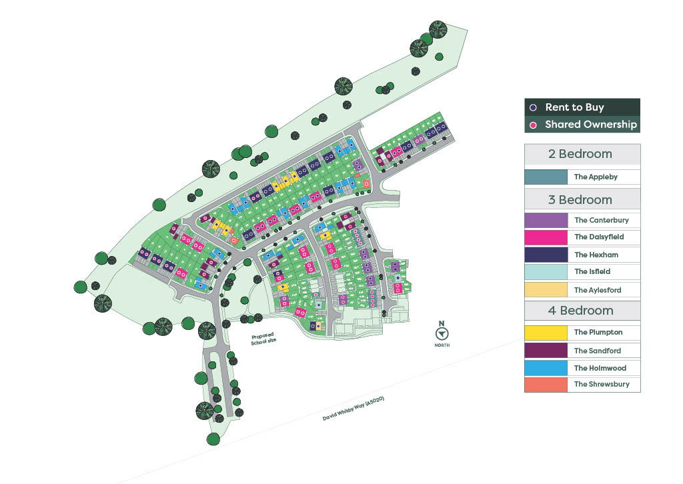Viewport: 683px width, 484px height.
Task: Click the David Whitby Way (A5020) road label
Action: (354, 411)
